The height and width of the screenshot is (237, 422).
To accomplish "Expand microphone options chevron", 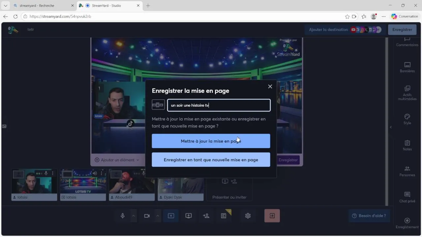I will [134, 216].
